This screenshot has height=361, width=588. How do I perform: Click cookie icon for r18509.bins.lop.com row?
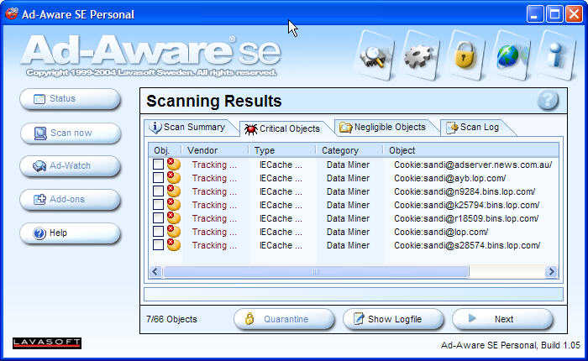pyautogui.click(x=174, y=218)
